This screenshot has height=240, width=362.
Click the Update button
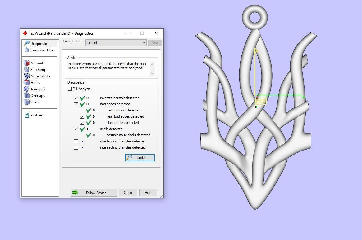pos(140,158)
